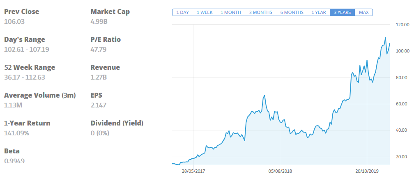Click the Day's Range value 102.61 - 107.19

[x=27, y=49]
